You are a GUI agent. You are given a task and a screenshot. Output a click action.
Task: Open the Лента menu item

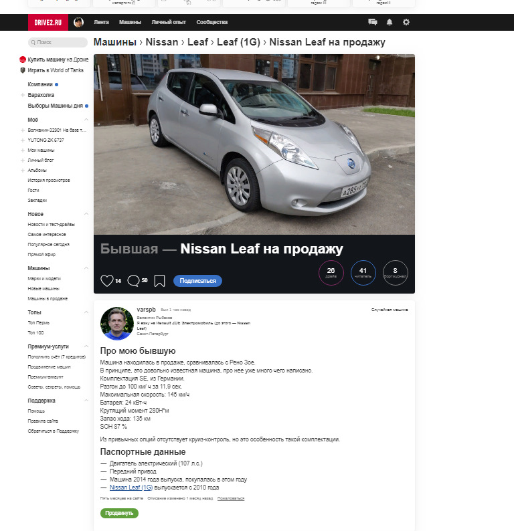tap(101, 22)
